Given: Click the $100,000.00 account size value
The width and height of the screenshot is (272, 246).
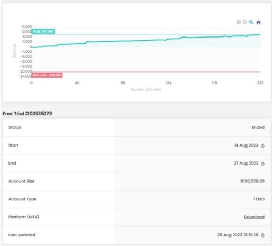Looking at the screenshot, I should pyautogui.click(x=252, y=181).
